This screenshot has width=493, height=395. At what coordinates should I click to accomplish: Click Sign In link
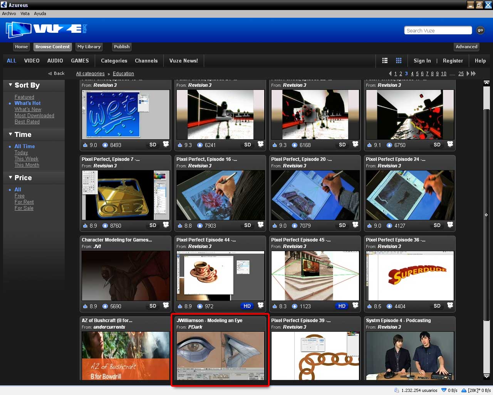coord(422,61)
